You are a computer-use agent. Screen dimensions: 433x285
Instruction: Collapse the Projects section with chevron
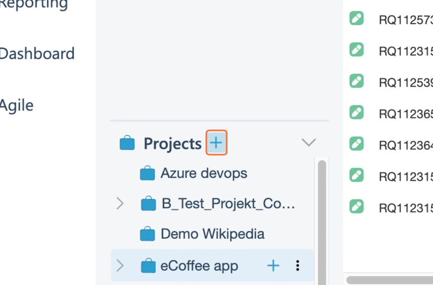pos(308,143)
